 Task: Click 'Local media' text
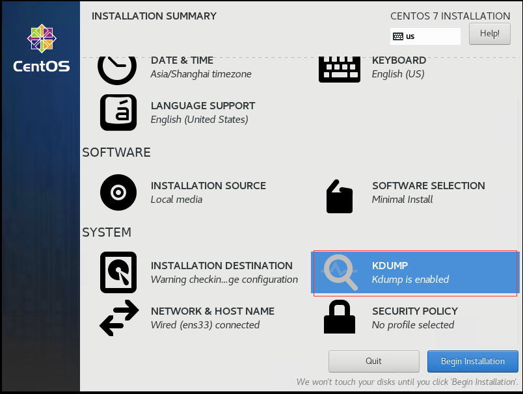pos(176,200)
